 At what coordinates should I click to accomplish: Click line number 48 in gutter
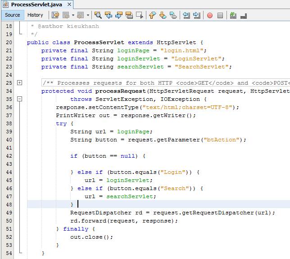click(9, 204)
